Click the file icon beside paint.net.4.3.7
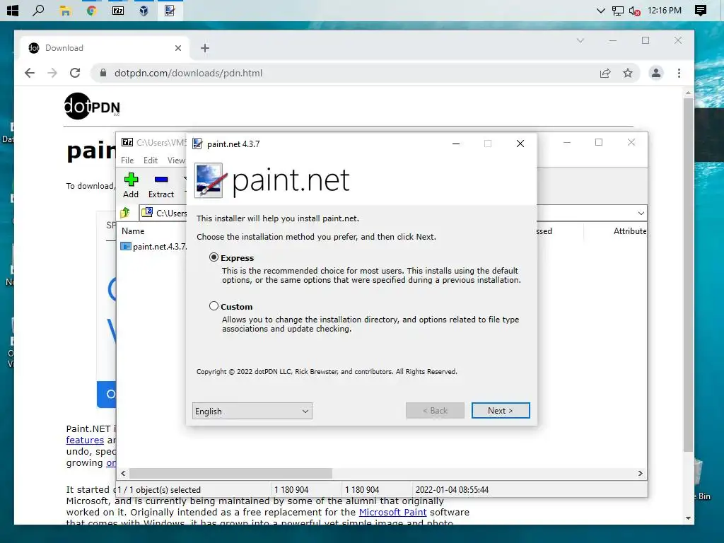724x543 pixels. point(126,247)
